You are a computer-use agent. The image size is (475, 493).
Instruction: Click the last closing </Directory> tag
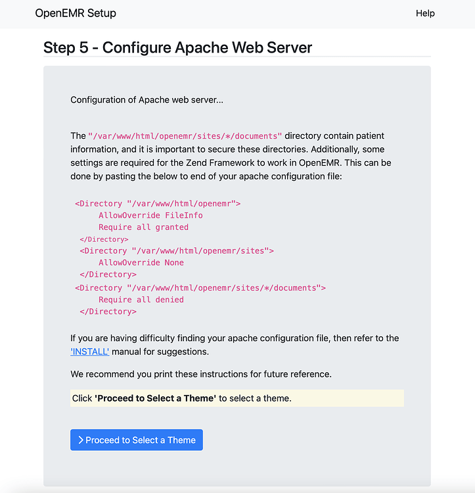tap(108, 312)
